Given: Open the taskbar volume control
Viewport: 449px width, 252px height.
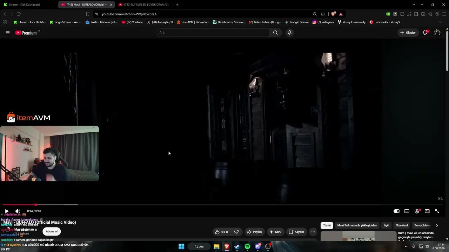Looking at the screenshot, I should click(x=427, y=246).
